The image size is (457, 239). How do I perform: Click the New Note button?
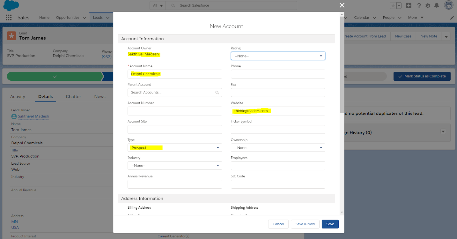click(429, 36)
